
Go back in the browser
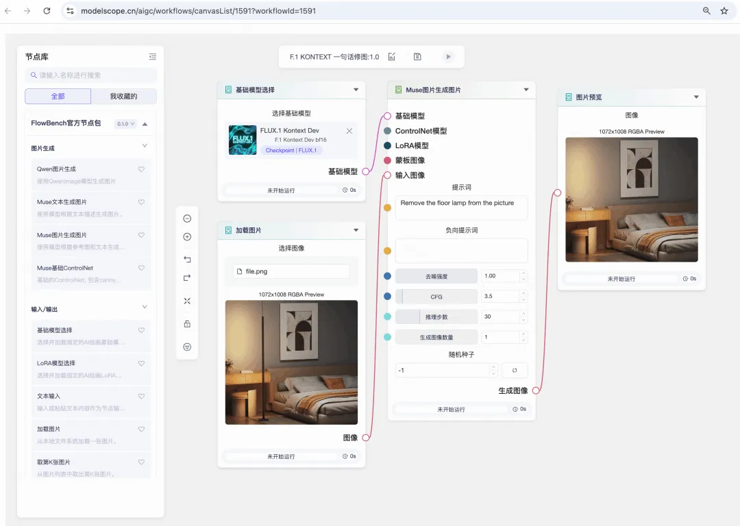(8, 10)
